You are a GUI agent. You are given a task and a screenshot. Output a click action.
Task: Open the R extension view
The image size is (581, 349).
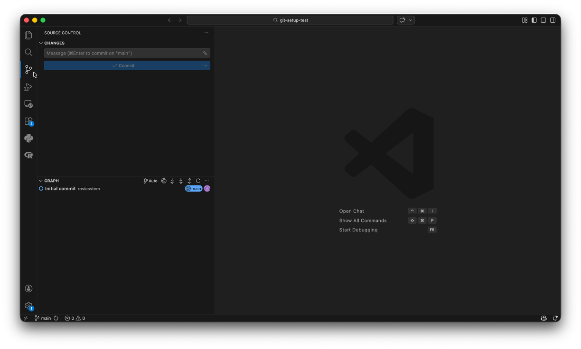[28, 155]
